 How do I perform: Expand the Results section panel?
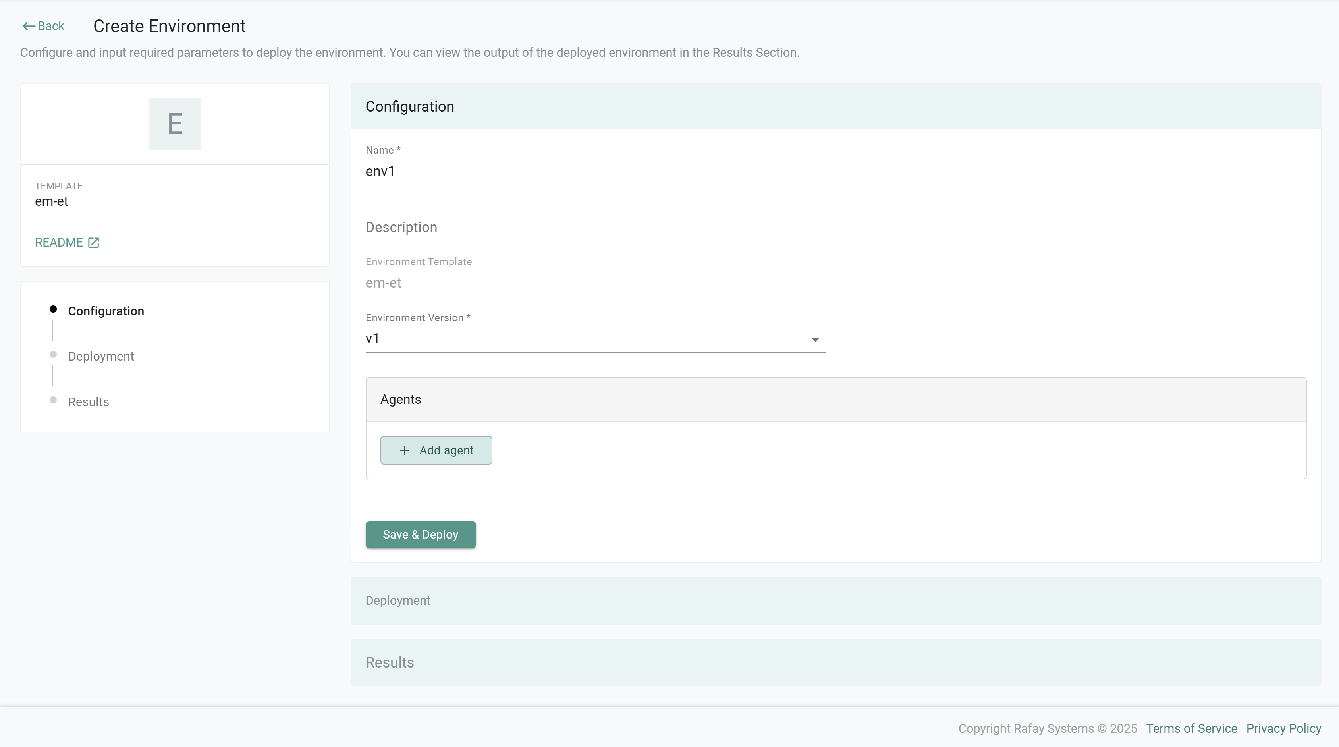[x=835, y=662]
